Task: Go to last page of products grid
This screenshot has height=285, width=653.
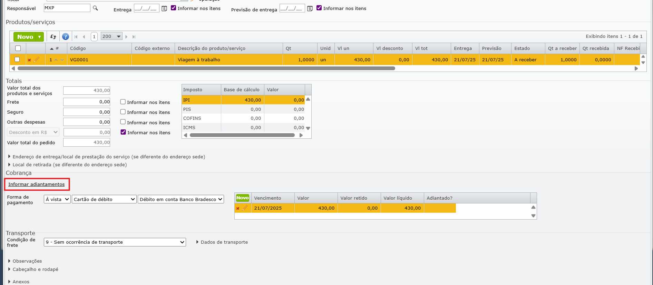Action: (x=134, y=37)
